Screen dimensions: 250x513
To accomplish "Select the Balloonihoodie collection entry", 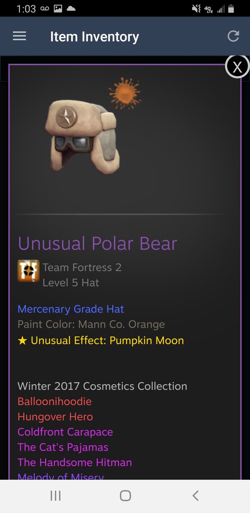I will 55,401.
